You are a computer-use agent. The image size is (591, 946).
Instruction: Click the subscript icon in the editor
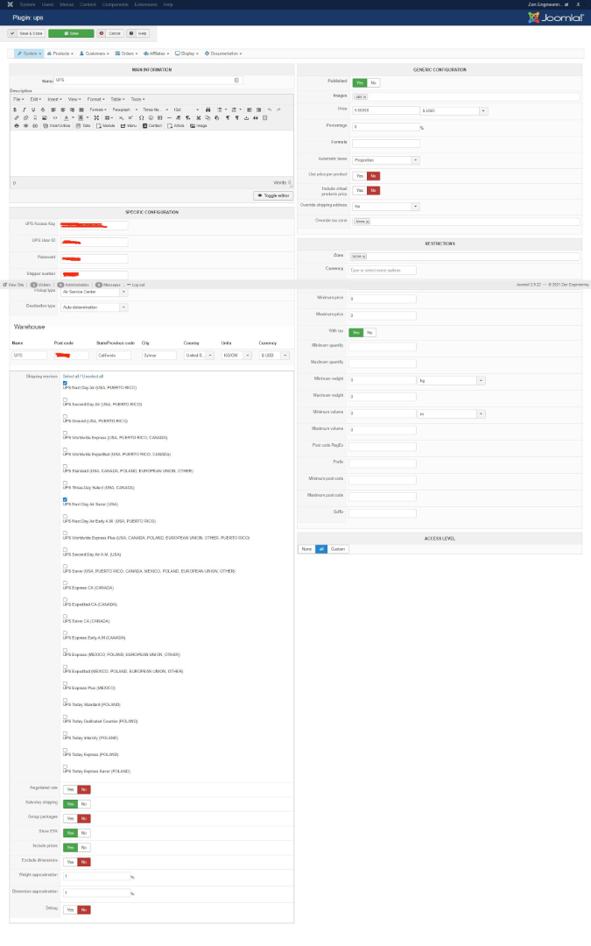121,117
